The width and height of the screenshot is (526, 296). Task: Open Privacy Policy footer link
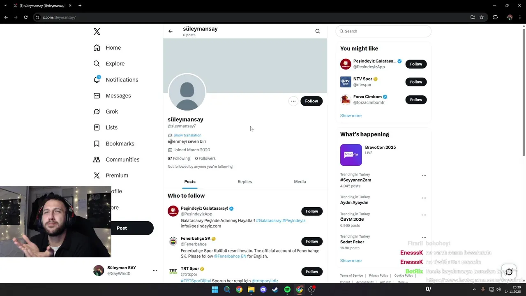click(x=378, y=275)
